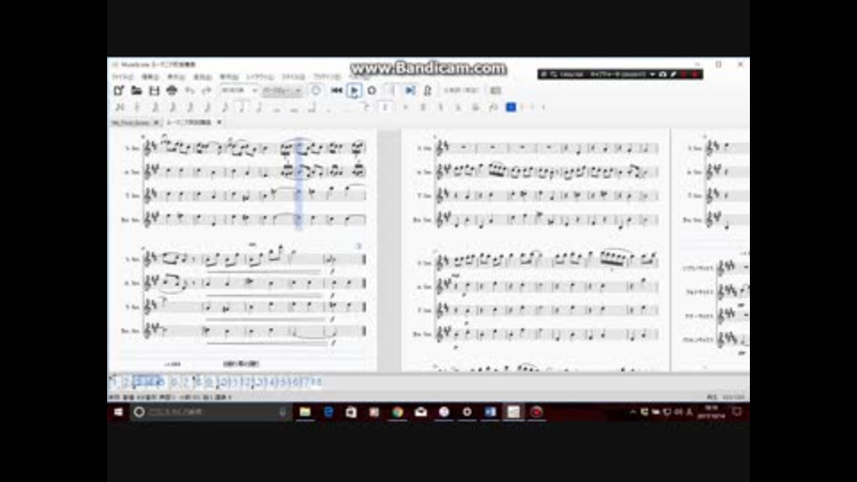Image resolution: width=857 pixels, height=482 pixels.
Task: Open the notification center icon
Action: [736, 411]
